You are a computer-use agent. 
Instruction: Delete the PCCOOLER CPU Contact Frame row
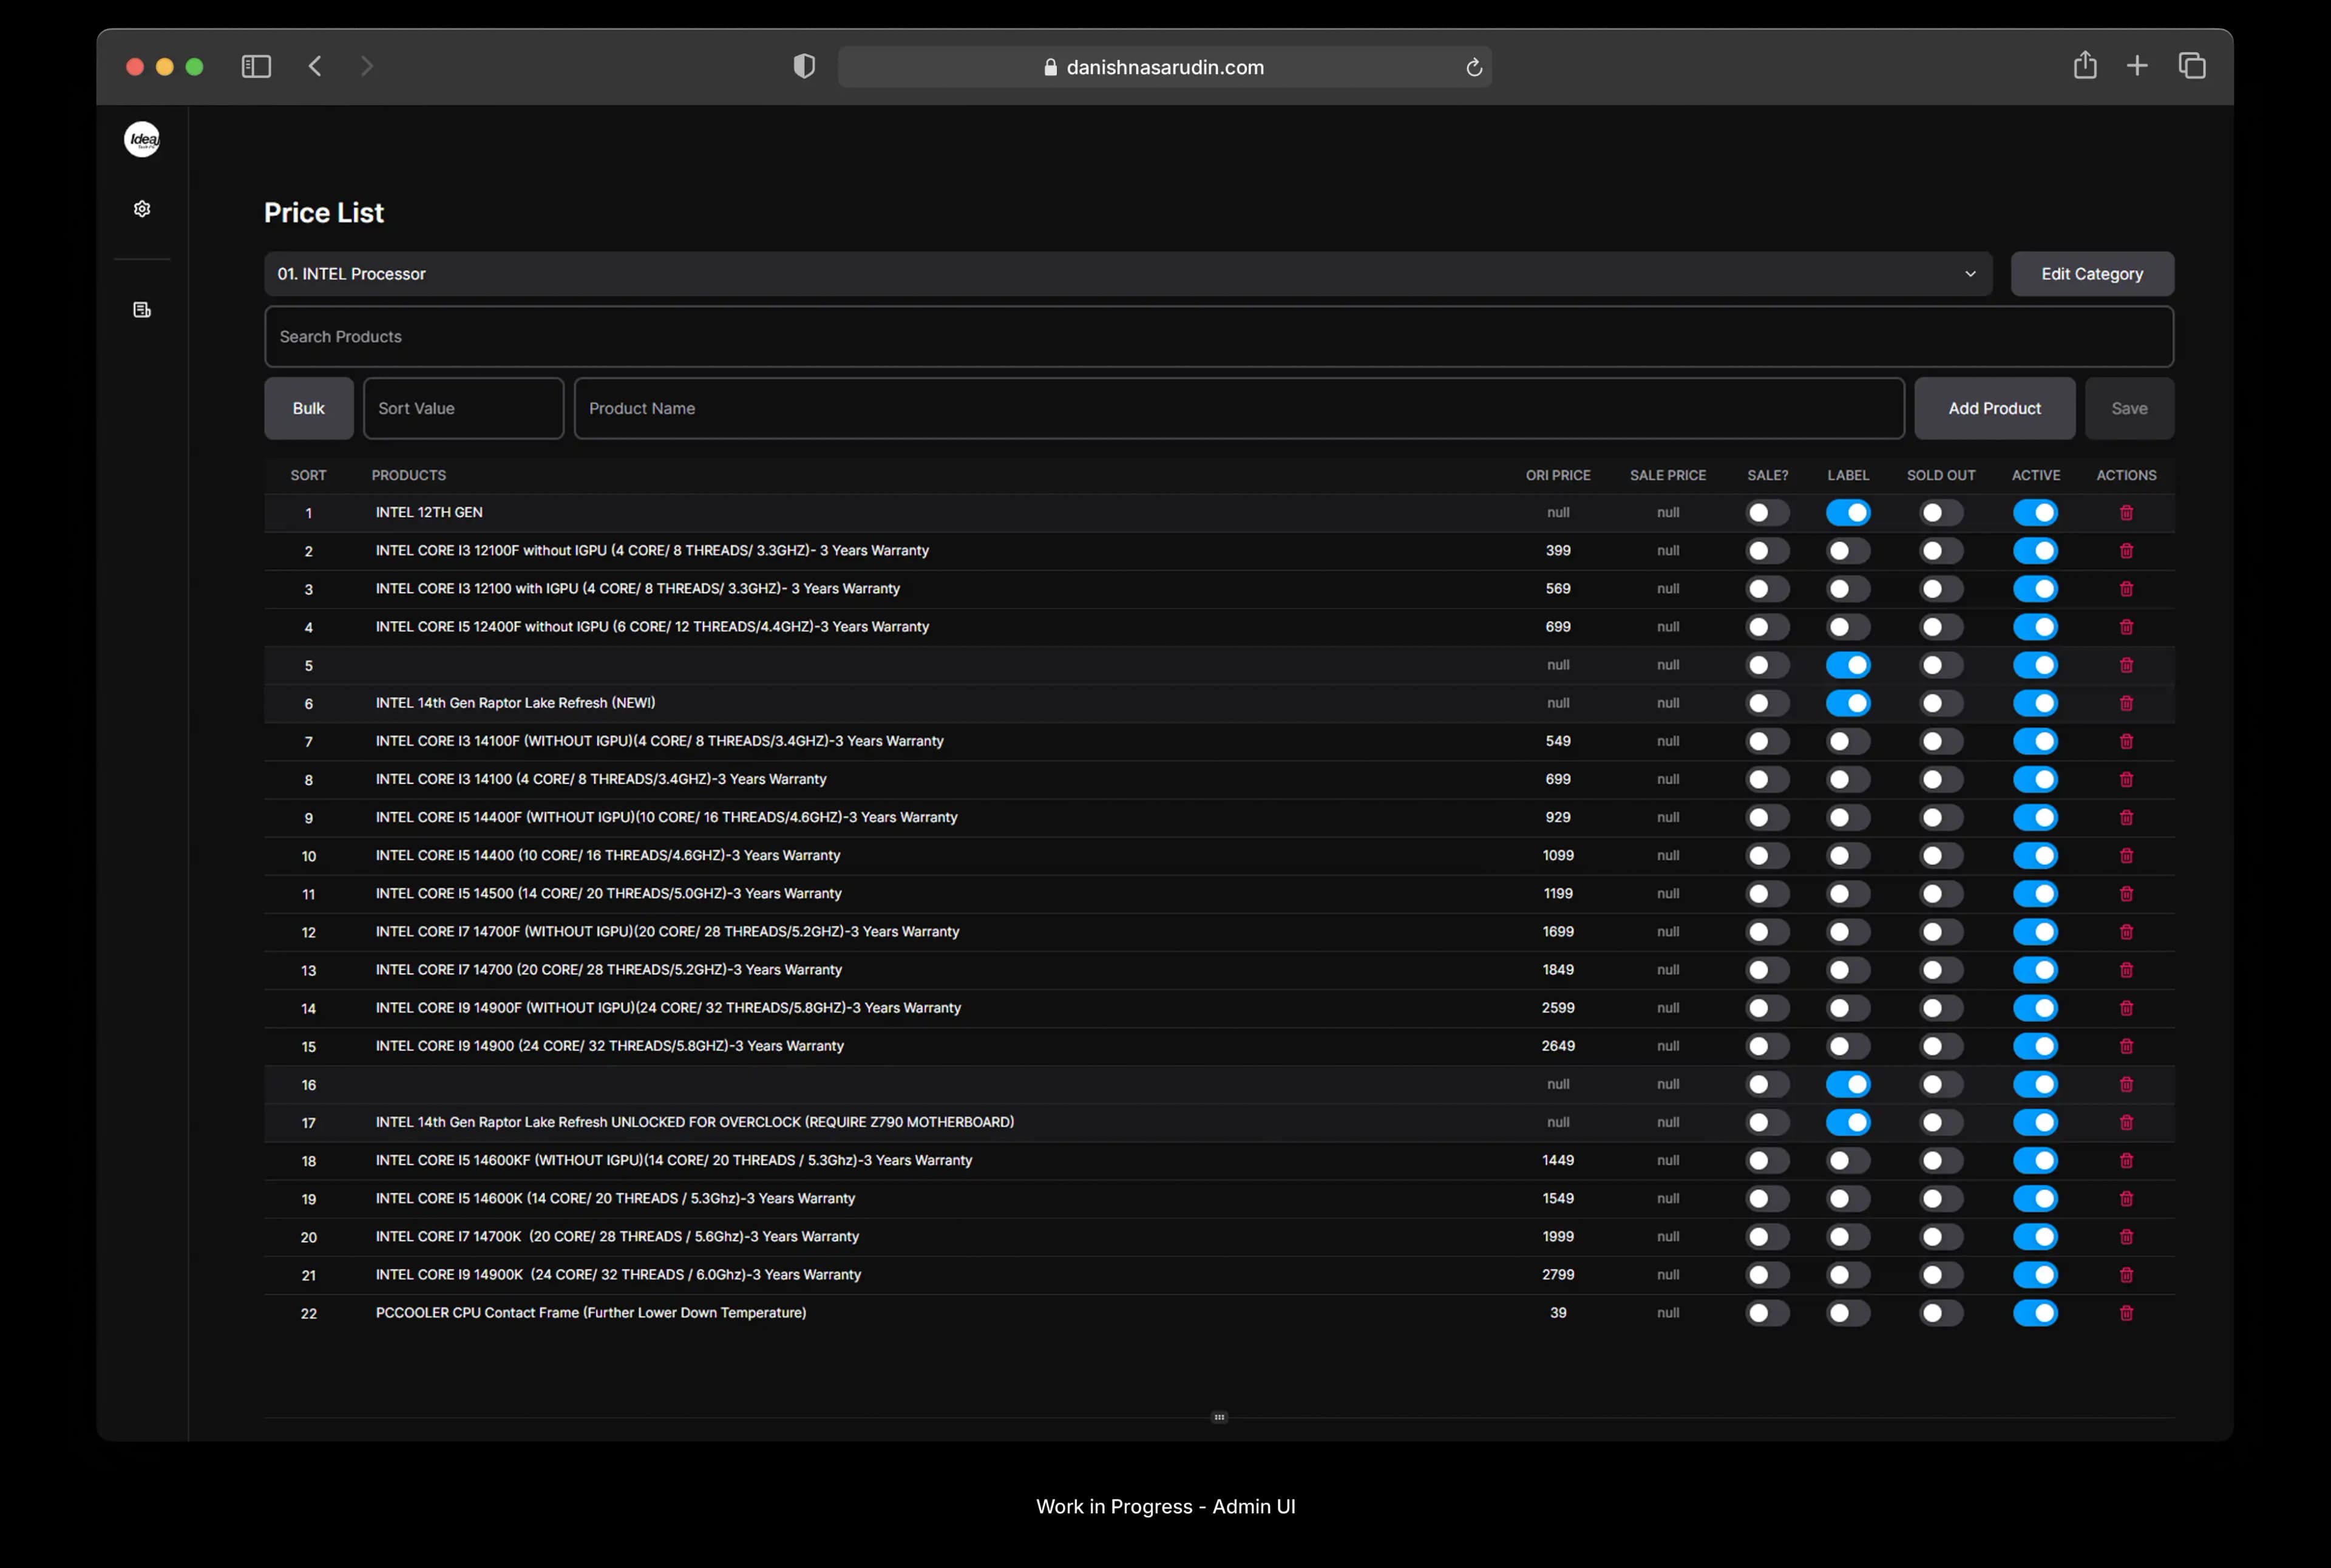tap(2126, 1313)
